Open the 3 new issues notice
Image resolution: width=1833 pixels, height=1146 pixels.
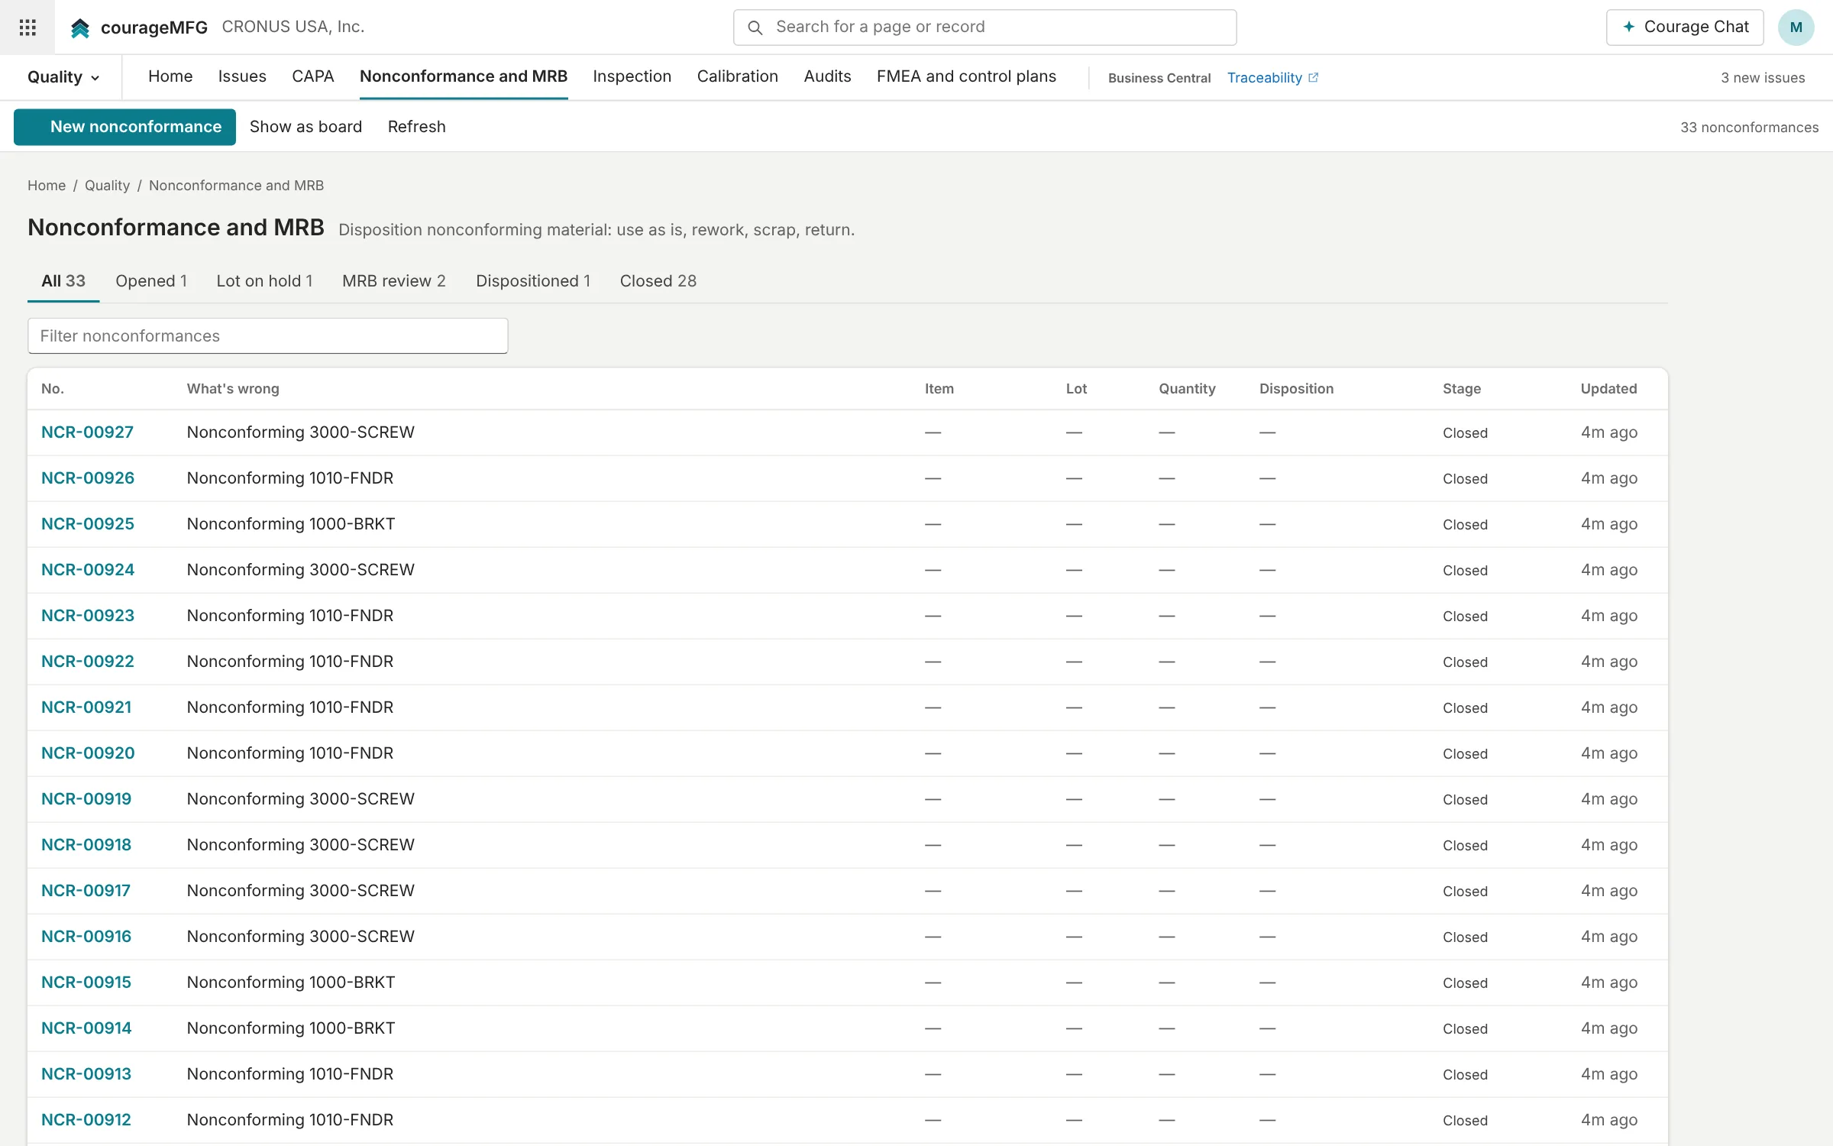pos(1763,78)
